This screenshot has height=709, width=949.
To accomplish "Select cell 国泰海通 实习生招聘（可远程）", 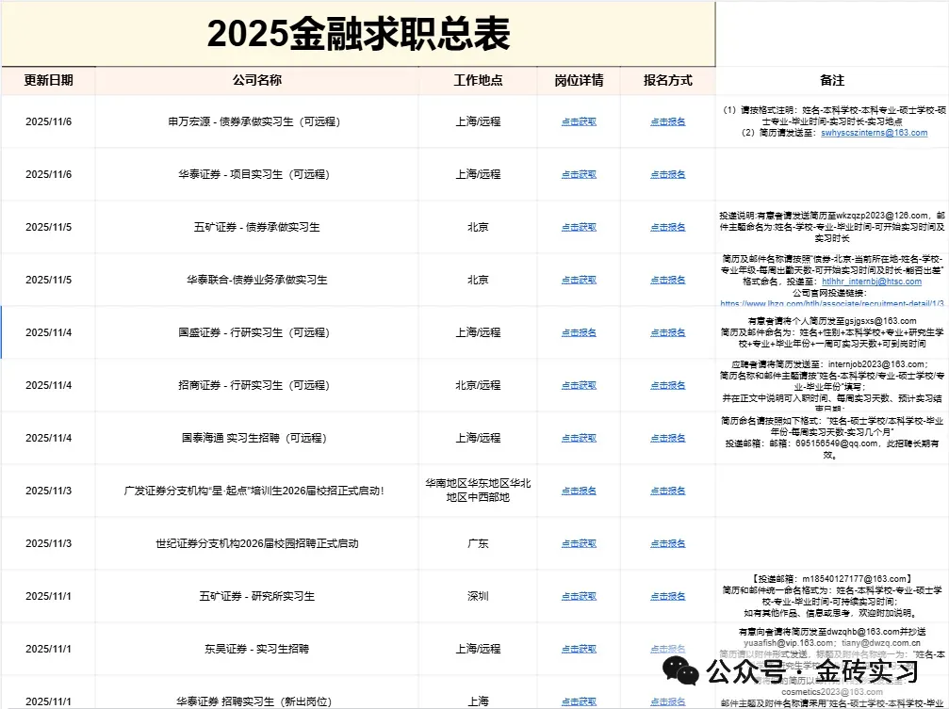I will 256,438.
